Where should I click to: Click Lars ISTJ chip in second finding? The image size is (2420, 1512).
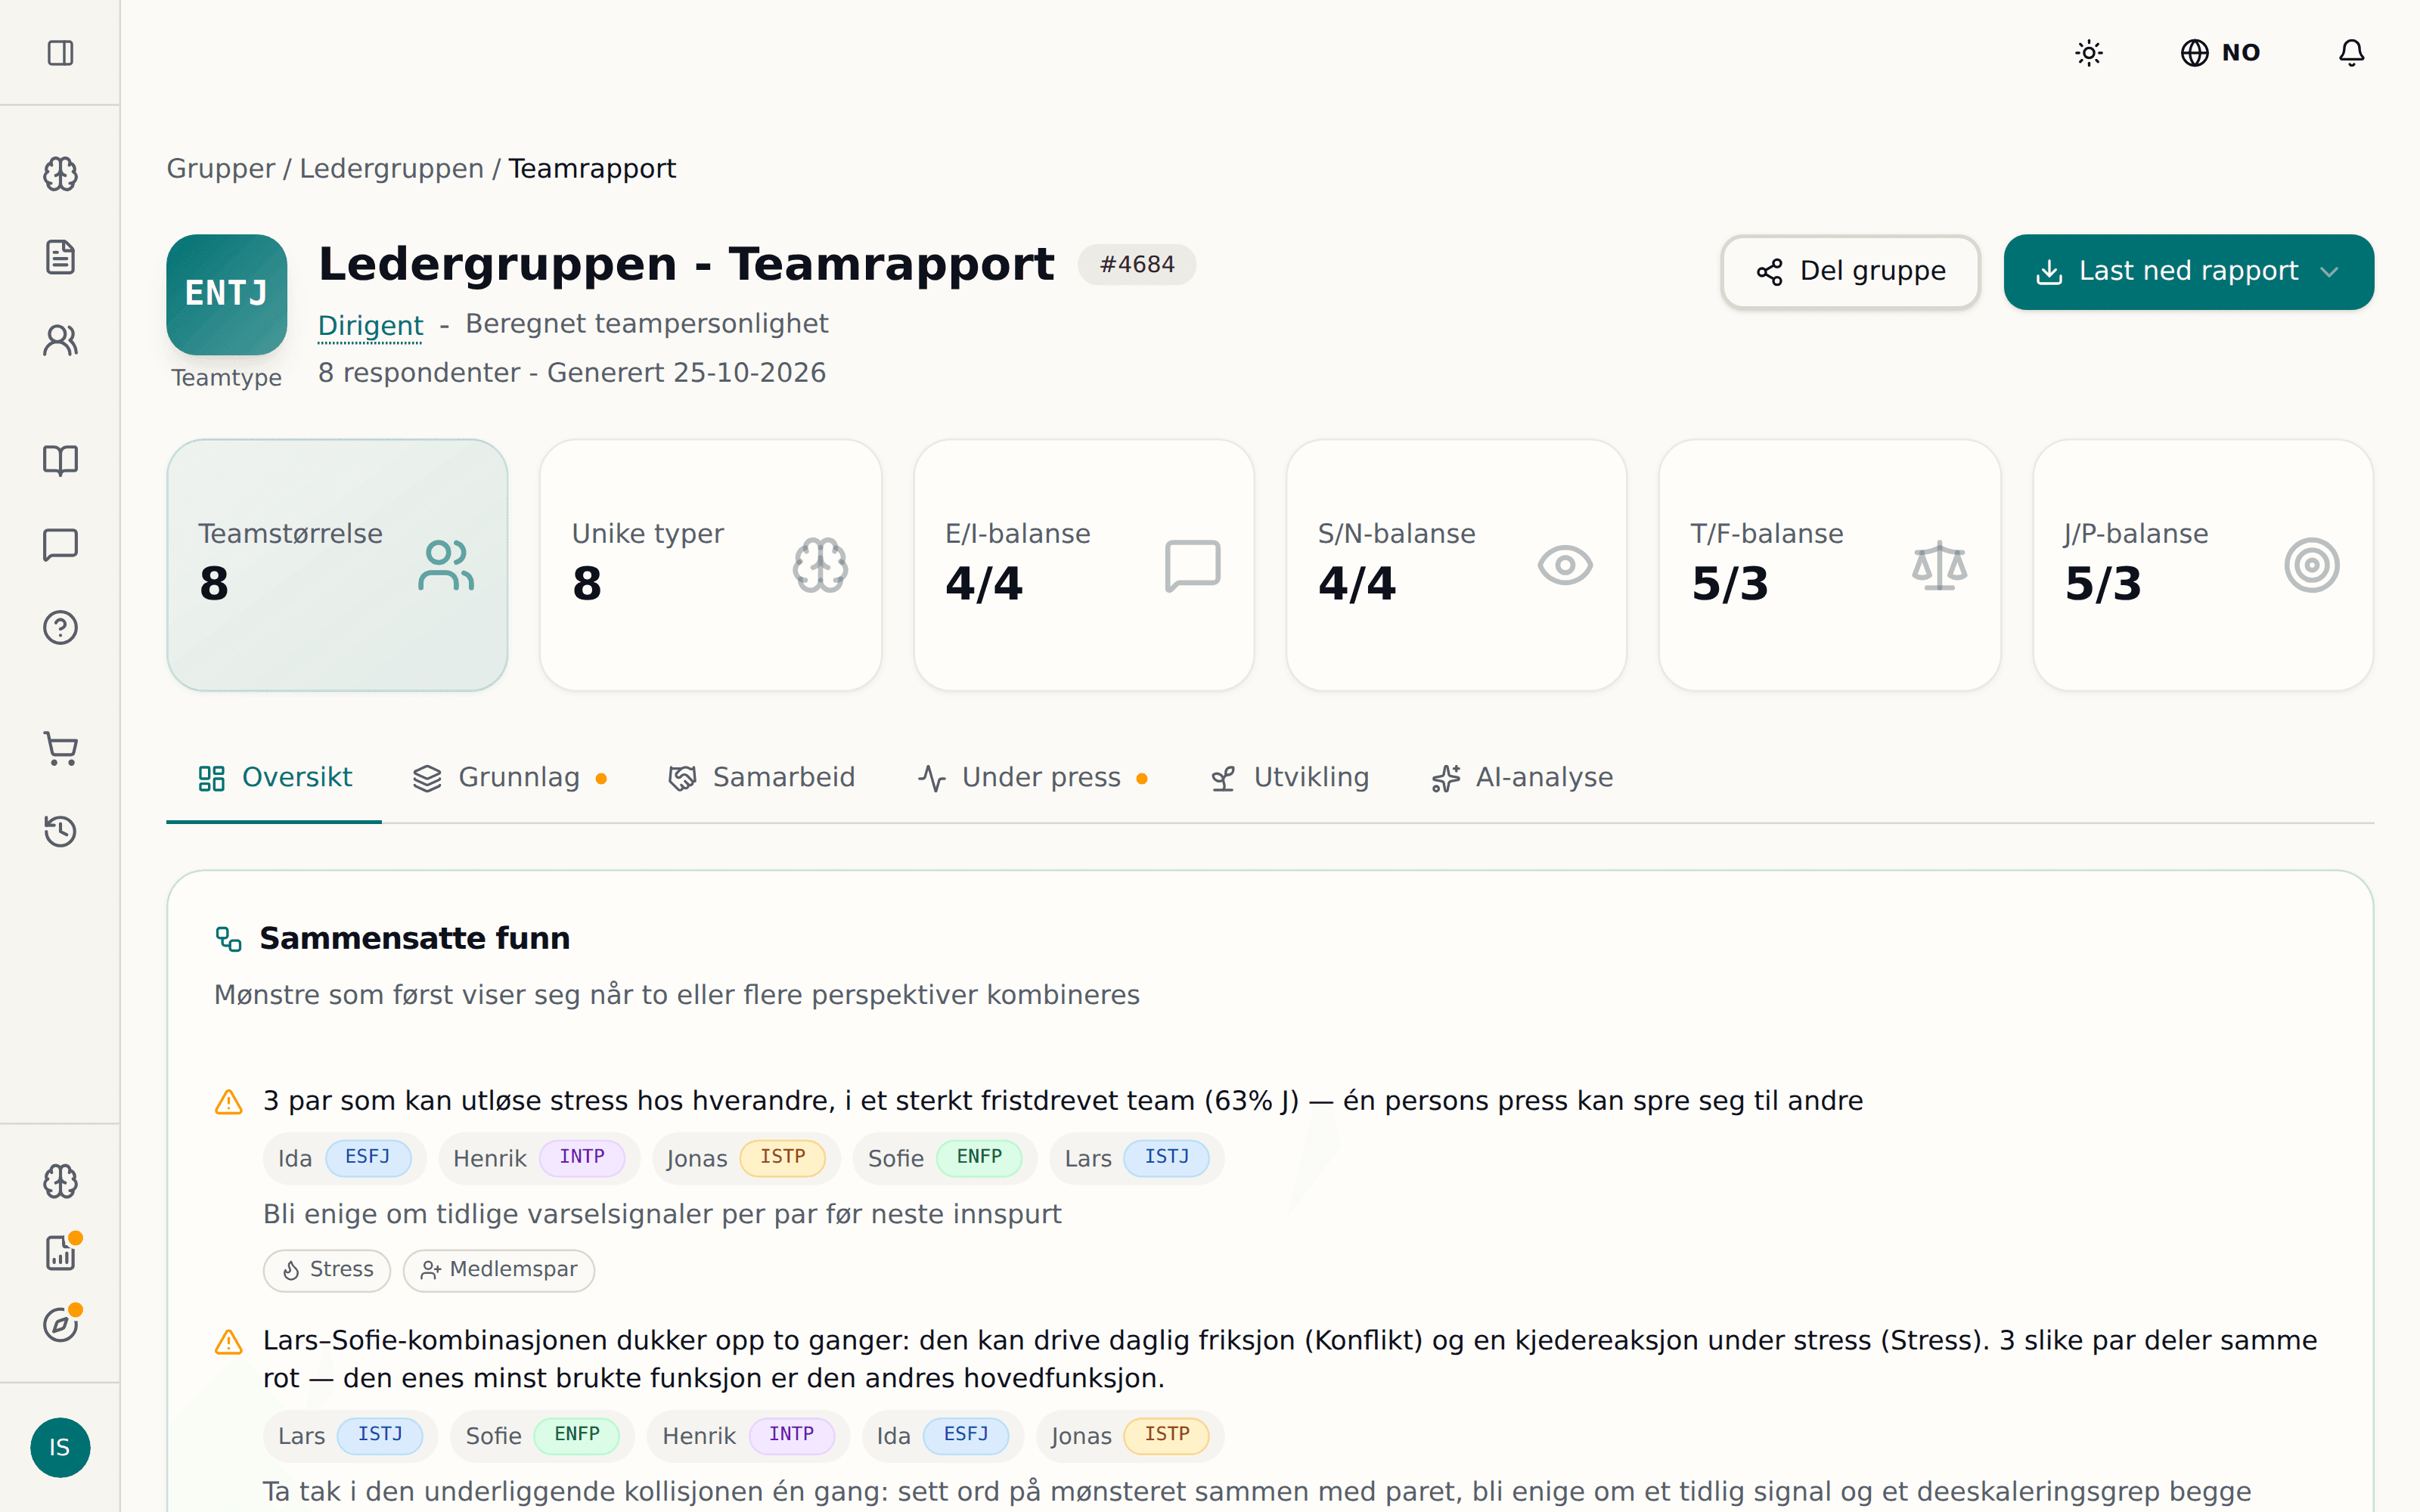click(x=351, y=1435)
